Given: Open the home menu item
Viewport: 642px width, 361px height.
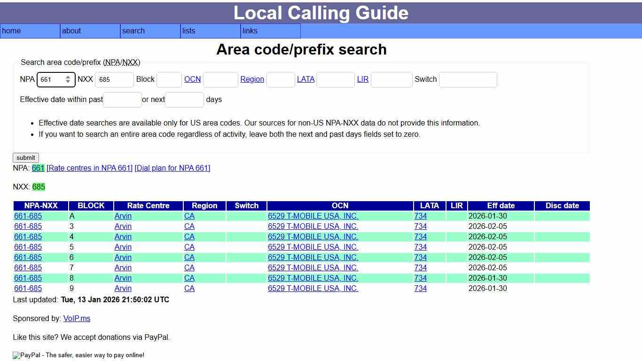Looking at the screenshot, I should pos(11,31).
